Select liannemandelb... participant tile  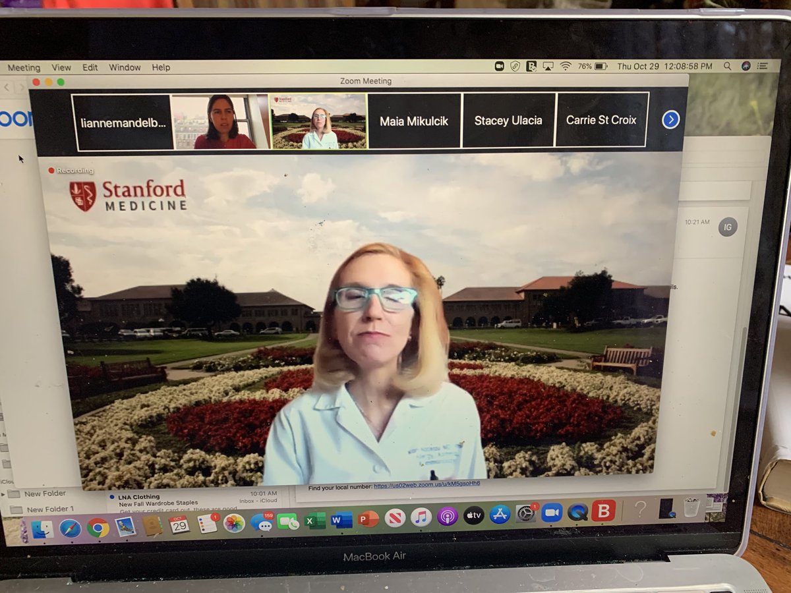[x=122, y=123]
